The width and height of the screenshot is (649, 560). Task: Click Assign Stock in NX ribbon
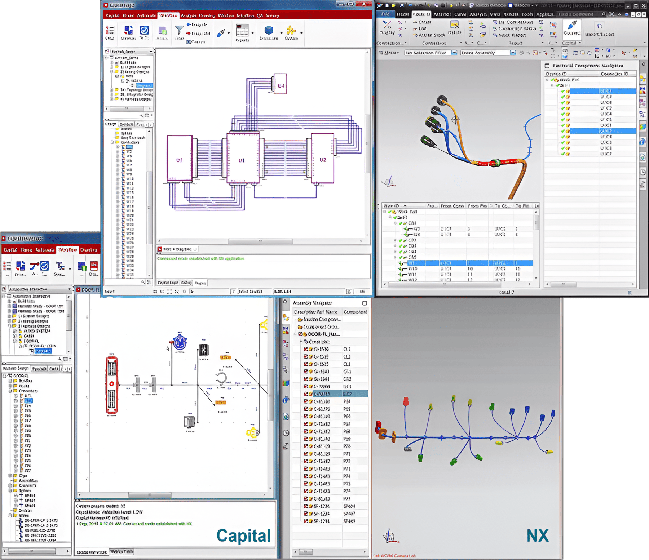(x=429, y=35)
